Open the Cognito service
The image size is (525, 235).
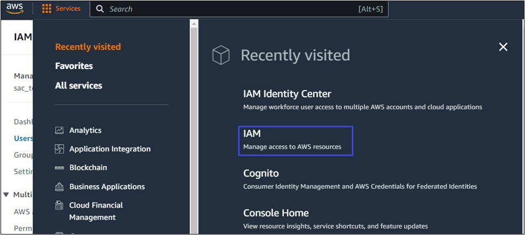pos(261,174)
